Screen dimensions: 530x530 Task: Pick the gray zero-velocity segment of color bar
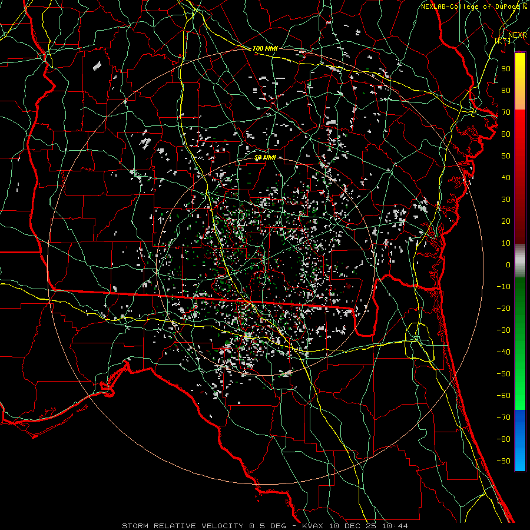tap(520, 261)
